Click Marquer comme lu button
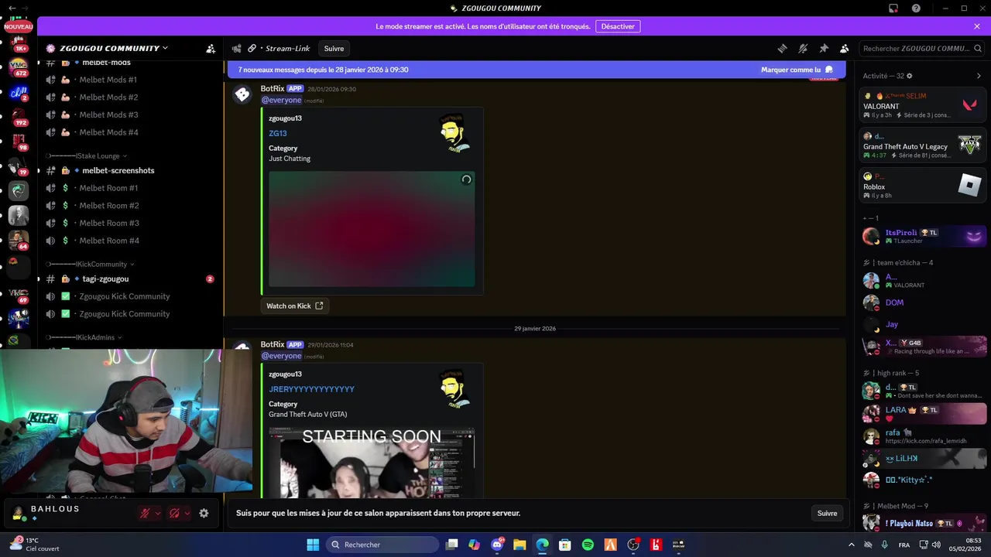 pos(797,70)
